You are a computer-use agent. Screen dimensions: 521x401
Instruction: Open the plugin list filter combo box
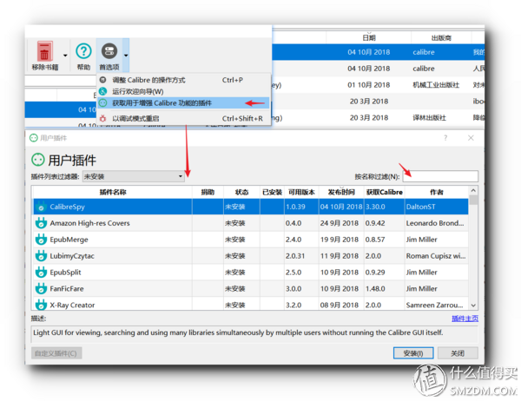point(134,176)
